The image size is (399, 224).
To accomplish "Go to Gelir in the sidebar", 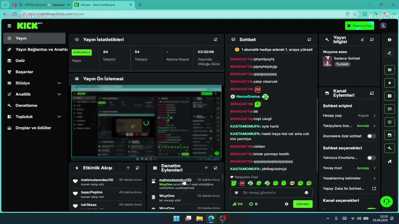I will (34, 61).
